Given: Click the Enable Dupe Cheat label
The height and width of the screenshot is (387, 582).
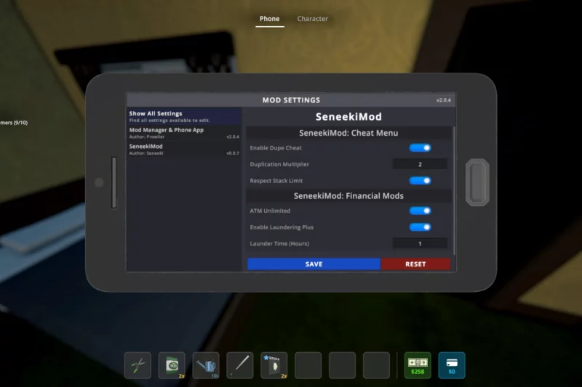Looking at the screenshot, I should tap(276, 148).
